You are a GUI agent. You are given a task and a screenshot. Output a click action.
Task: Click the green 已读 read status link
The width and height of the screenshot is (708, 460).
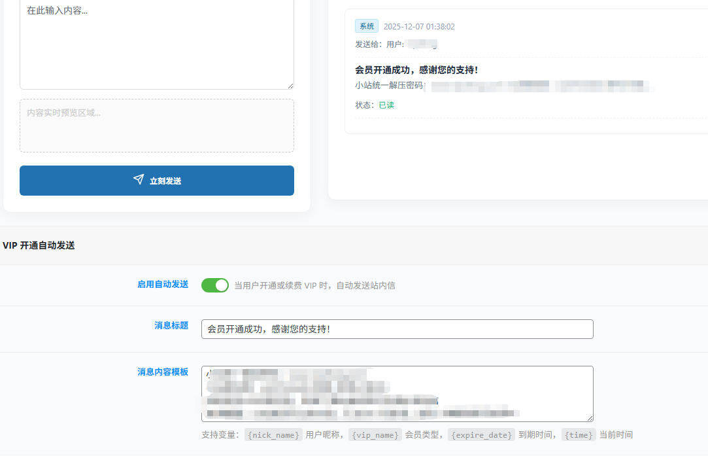point(386,105)
